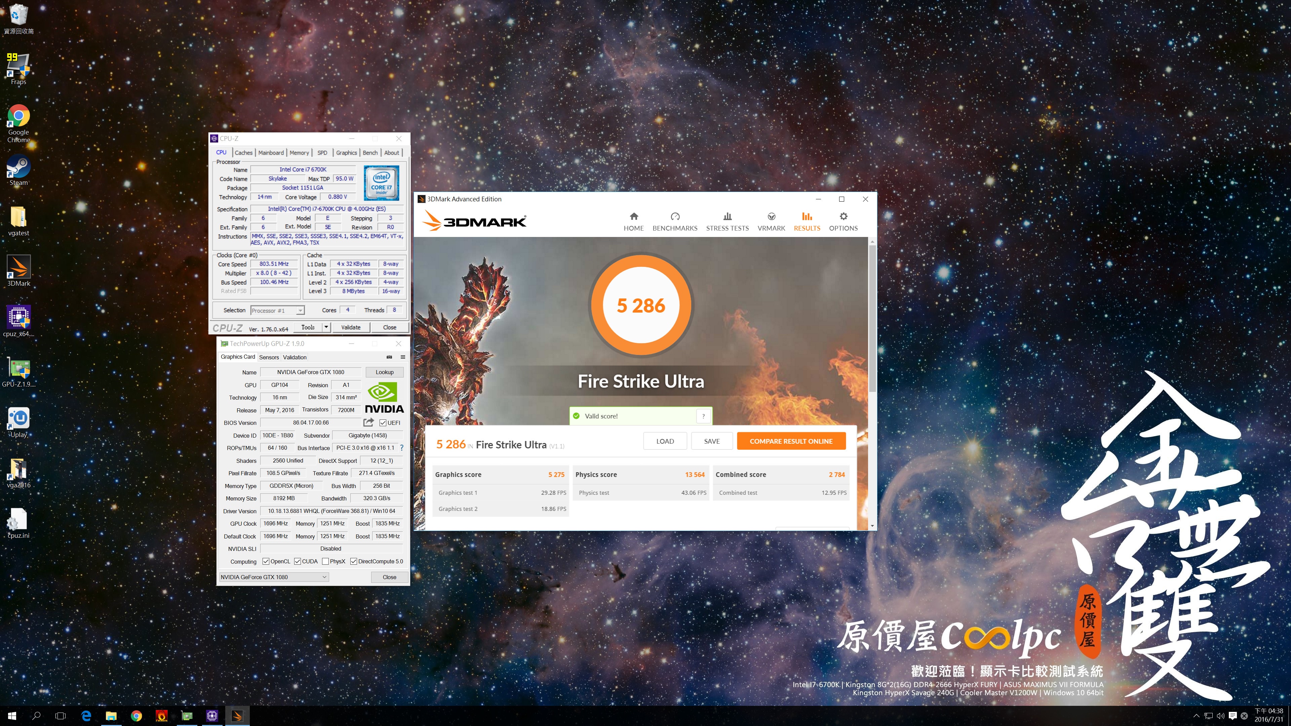Switch to the Caches tab in CPU-Z
Viewport: 1291px width, 726px height.
[x=243, y=153]
